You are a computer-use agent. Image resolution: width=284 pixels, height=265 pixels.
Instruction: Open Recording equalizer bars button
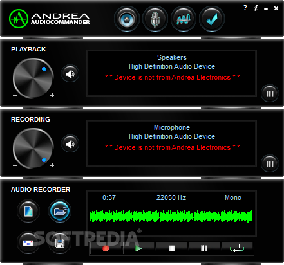pos(270,163)
